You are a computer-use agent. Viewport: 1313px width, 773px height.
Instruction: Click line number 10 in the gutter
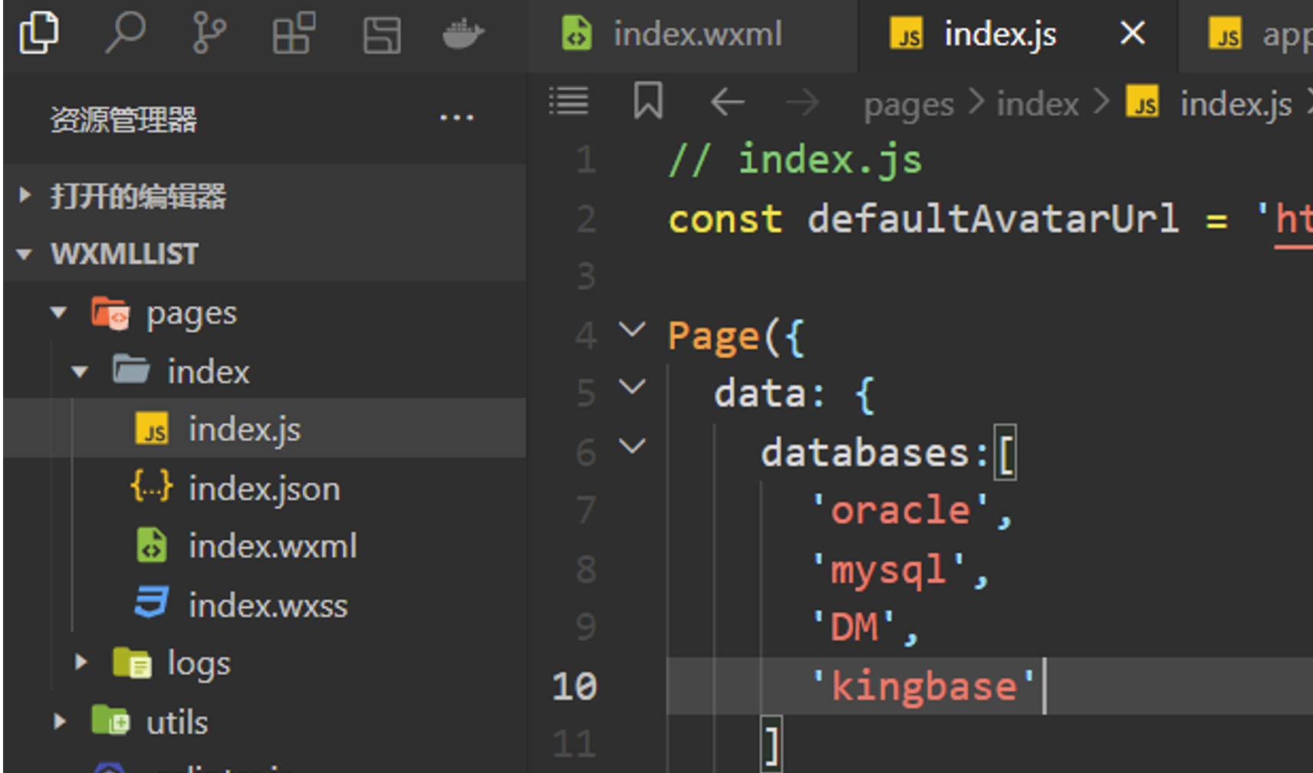574,686
